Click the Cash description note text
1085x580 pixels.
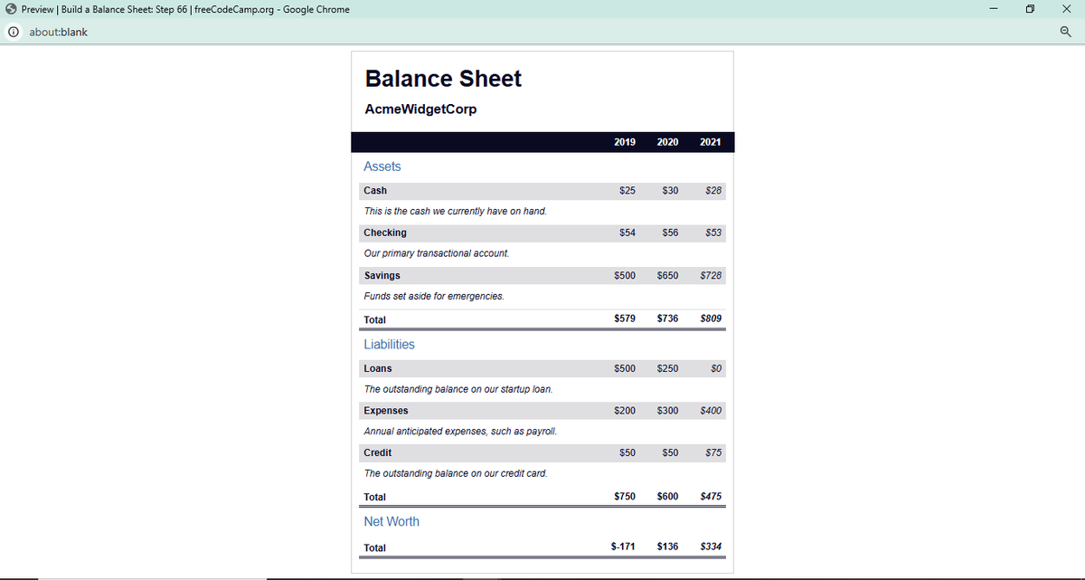455,212
